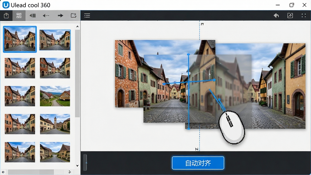311x175 pixels.
Task: Click the horizontal scrollbar right arrow
Action: click(70, 172)
